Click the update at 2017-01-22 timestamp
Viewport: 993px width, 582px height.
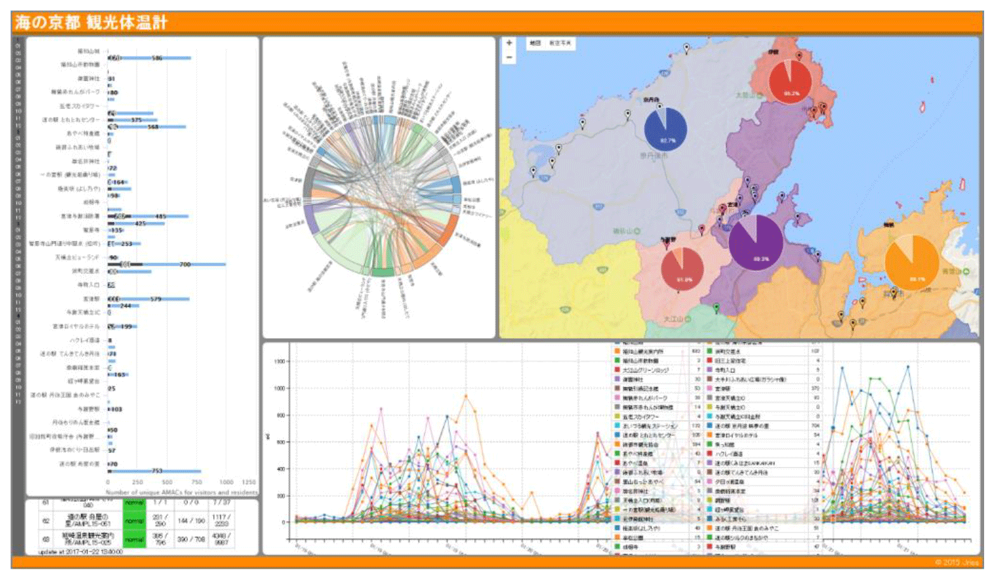[x=81, y=552]
